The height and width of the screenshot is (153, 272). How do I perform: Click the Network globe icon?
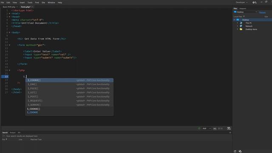[x=241, y=26]
